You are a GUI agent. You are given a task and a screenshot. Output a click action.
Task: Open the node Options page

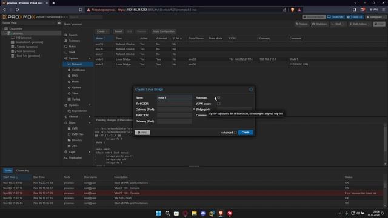coord(76,87)
